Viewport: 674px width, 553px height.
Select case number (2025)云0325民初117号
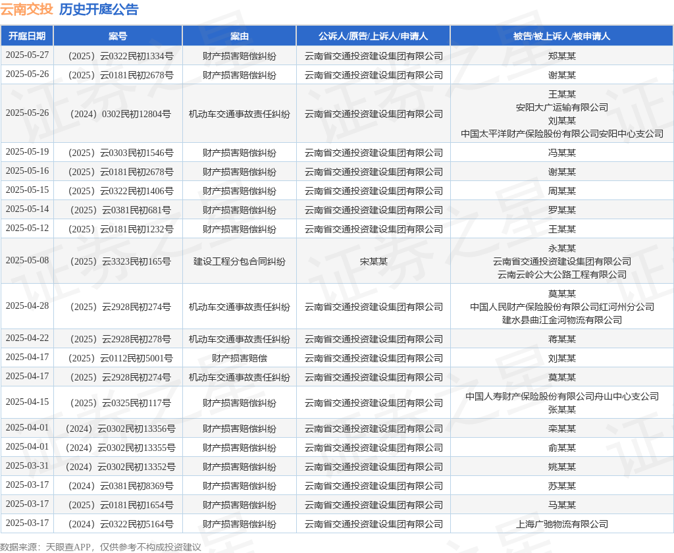121,403
